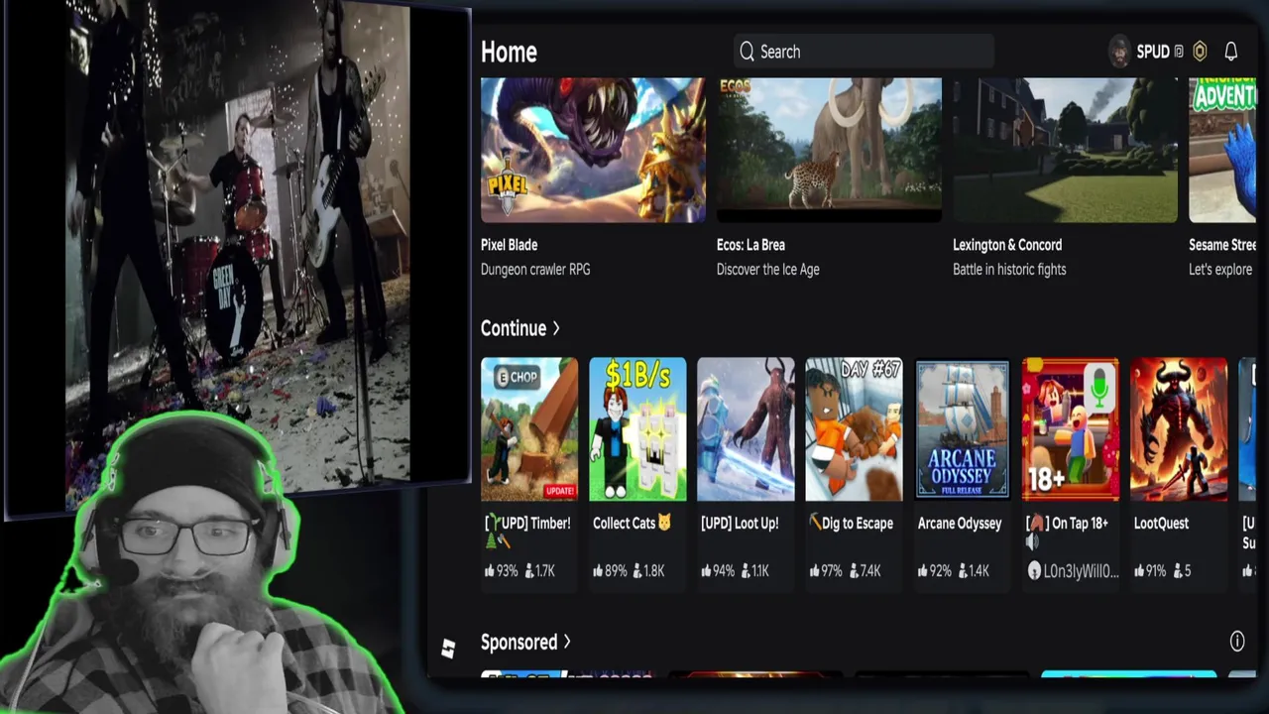
Task: Click the player count icon under Loot Up!
Action: tap(746, 571)
